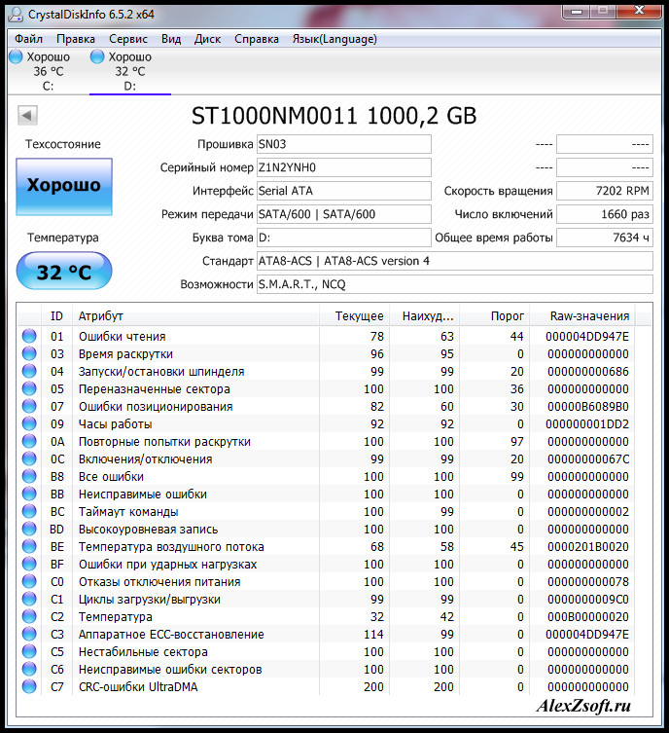669x733 pixels.
Task: Click the blue Хорошо health status button
Action: point(64,187)
